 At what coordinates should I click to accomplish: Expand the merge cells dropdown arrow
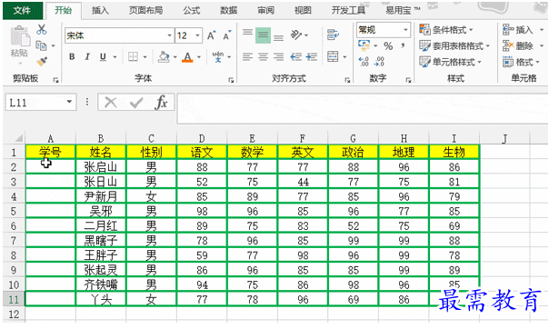344,56
